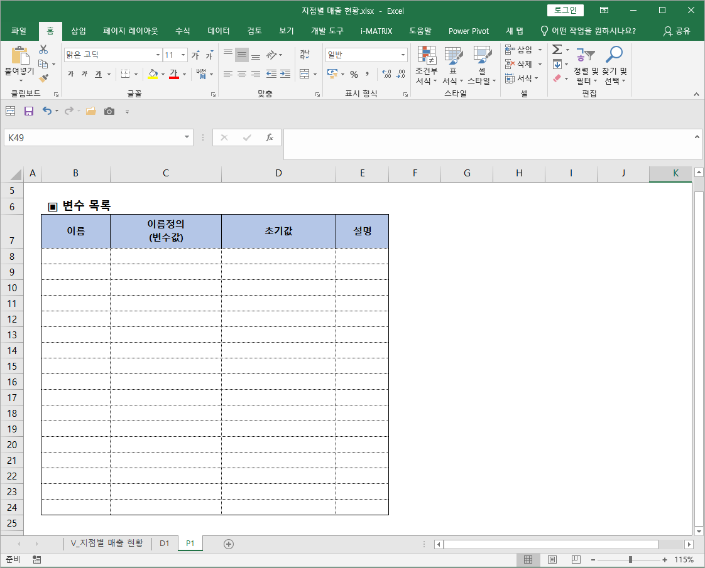Expand the font name dropdown (맑은 고딕)
Image resolution: width=705 pixels, height=568 pixels.
tap(158, 55)
